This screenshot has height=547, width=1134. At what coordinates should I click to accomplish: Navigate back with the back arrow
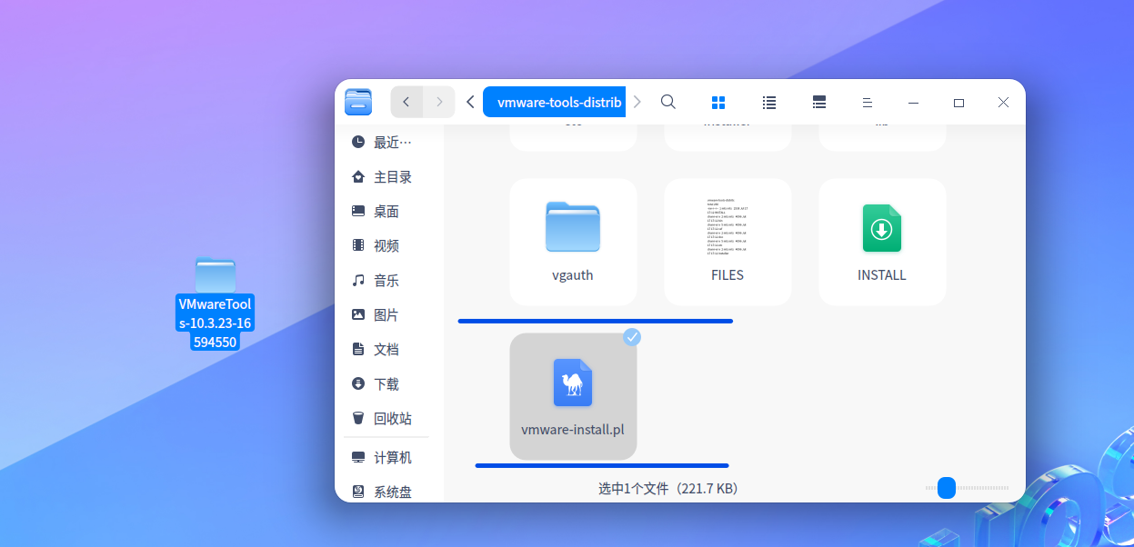coord(406,102)
